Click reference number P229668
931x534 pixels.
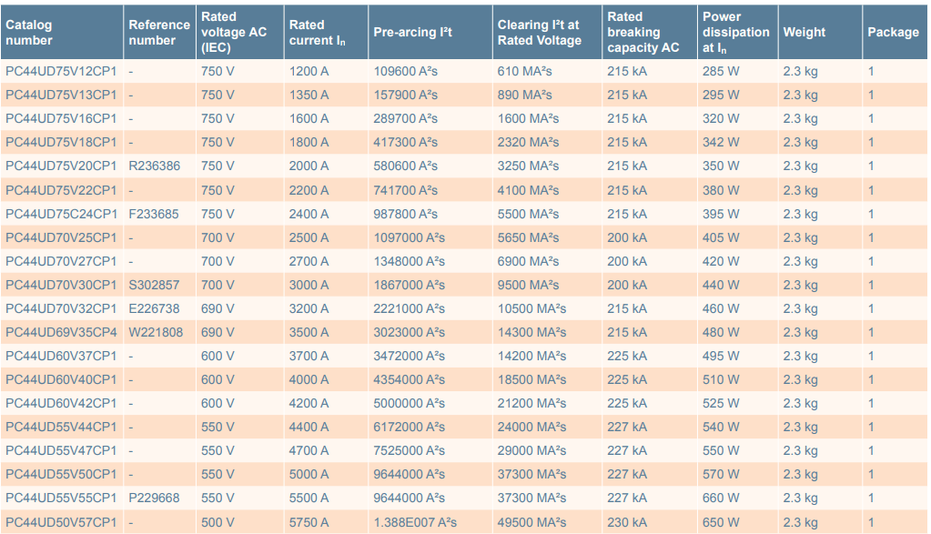155,499
